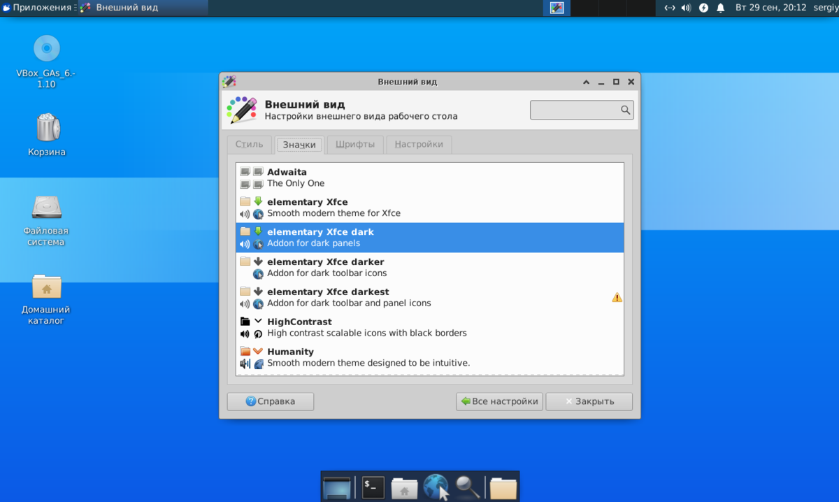The height and width of the screenshot is (502, 839).
Task: Select the elementary Xfce darkest theme
Action: 430,298
